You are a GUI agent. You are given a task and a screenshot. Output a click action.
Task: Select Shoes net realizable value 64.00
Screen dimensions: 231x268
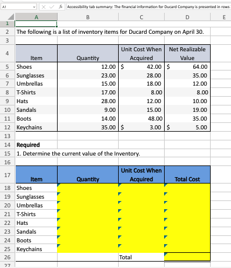click(x=187, y=66)
